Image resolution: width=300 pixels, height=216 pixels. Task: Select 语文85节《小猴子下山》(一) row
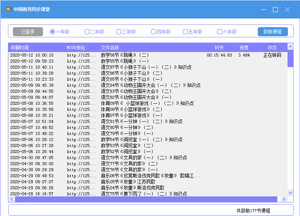point(148,79)
